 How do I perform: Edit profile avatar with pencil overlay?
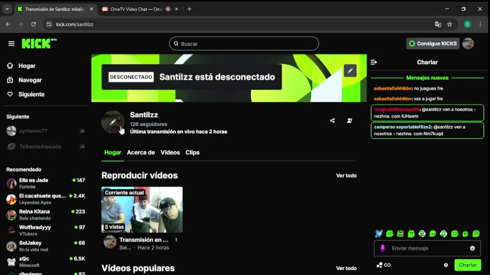(113, 122)
